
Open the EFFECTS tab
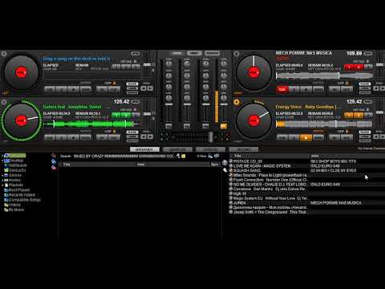(211, 149)
